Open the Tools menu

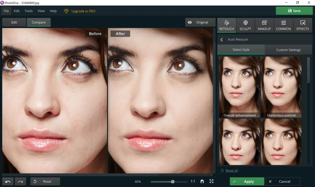[29, 11]
